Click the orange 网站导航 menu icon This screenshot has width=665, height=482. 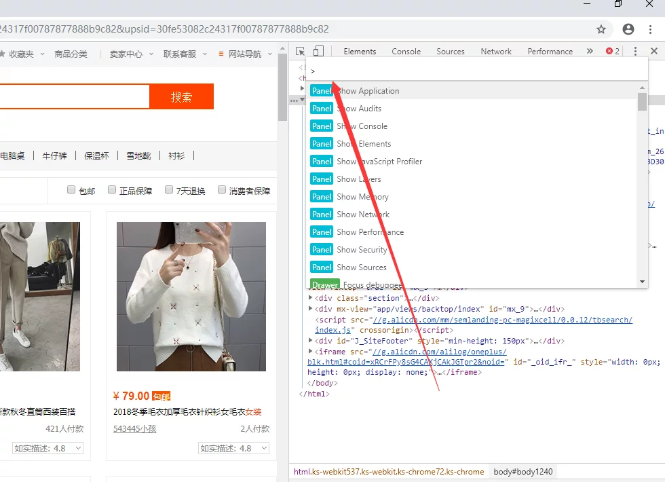tap(221, 54)
